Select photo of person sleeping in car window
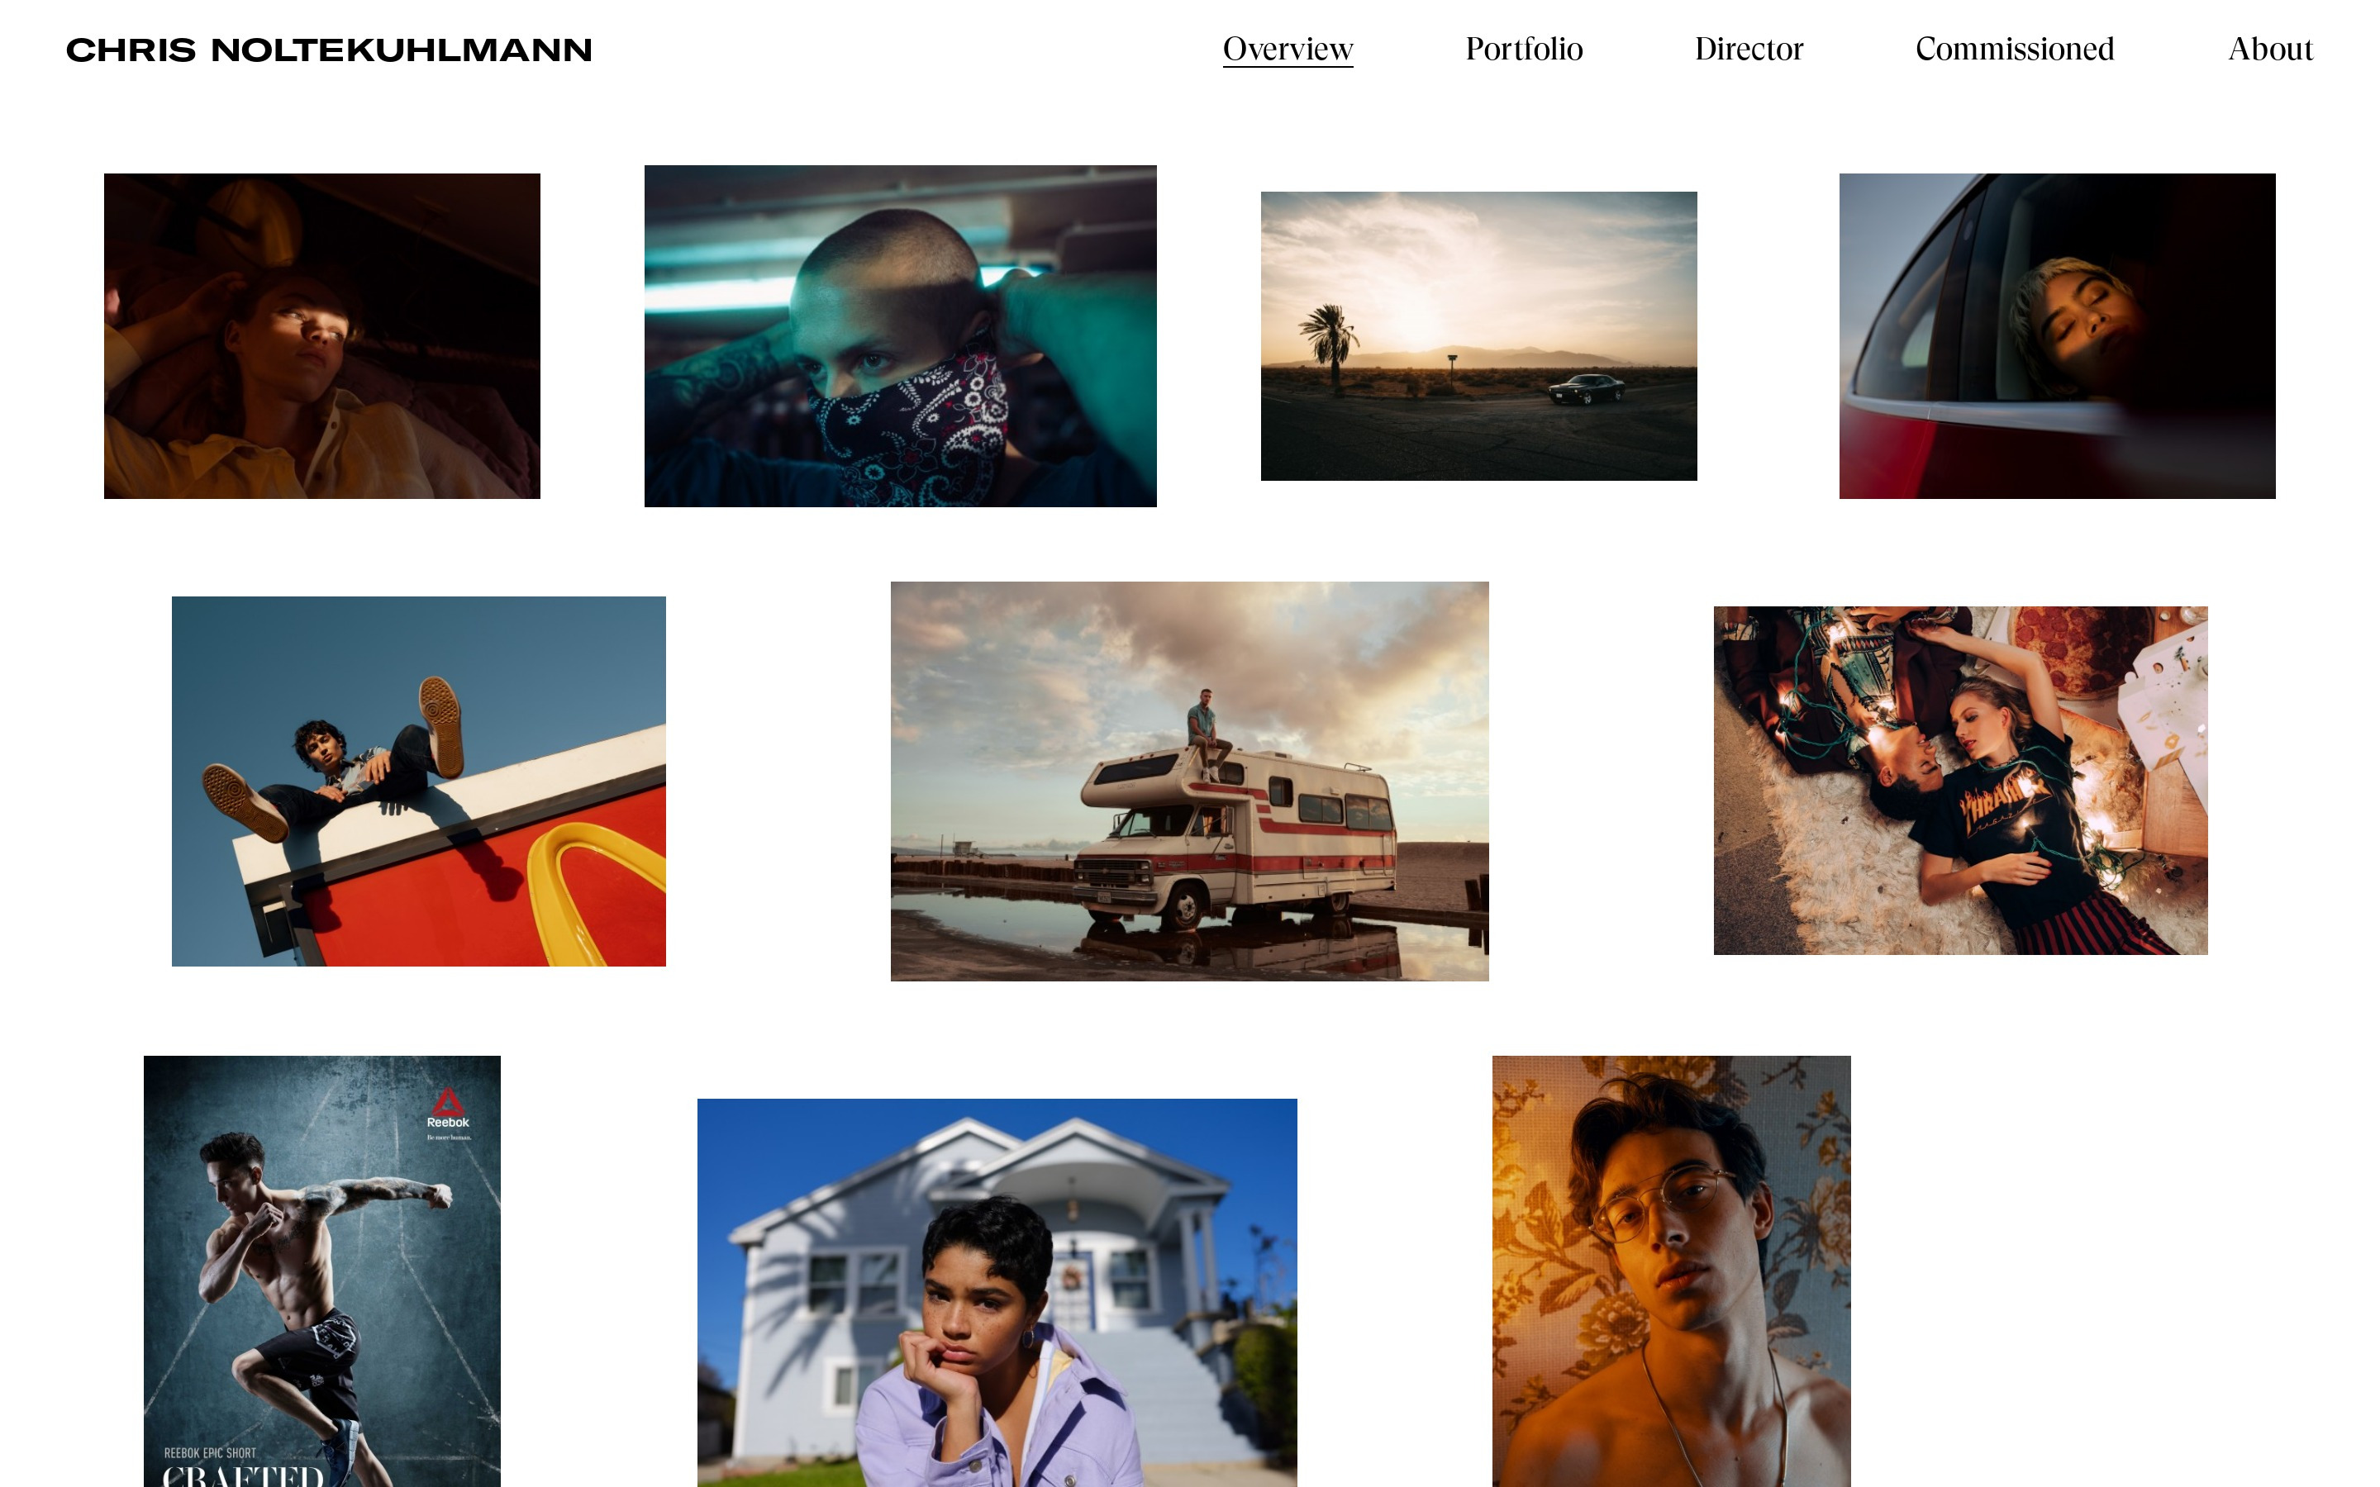The height and width of the screenshot is (1487, 2380). tap(2056, 335)
